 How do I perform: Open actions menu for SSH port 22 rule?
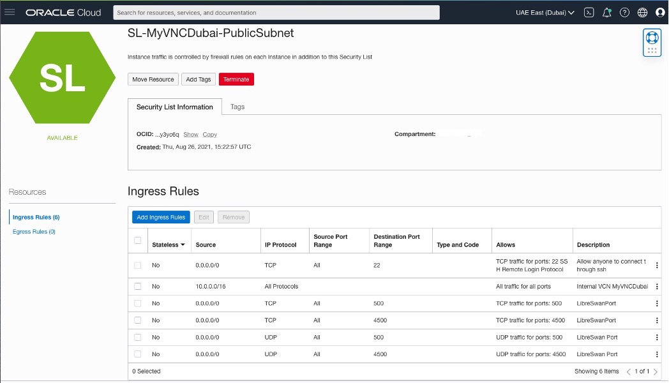pyautogui.click(x=657, y=266)
